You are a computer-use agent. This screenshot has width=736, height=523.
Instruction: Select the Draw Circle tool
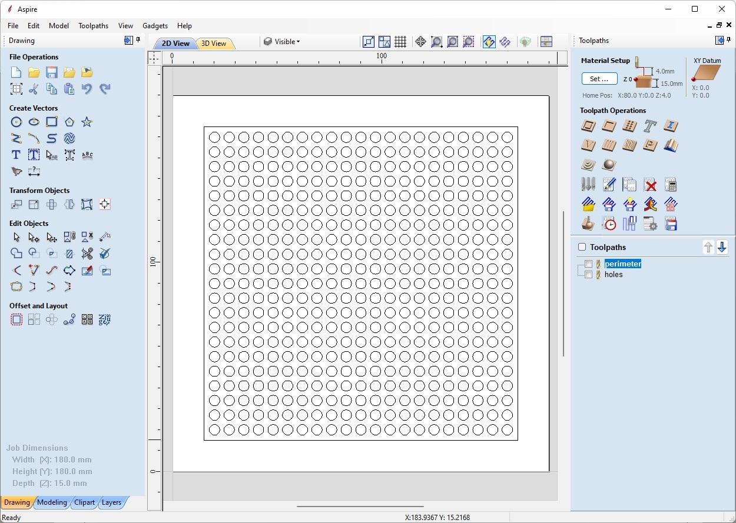click(x=16, y=122)
